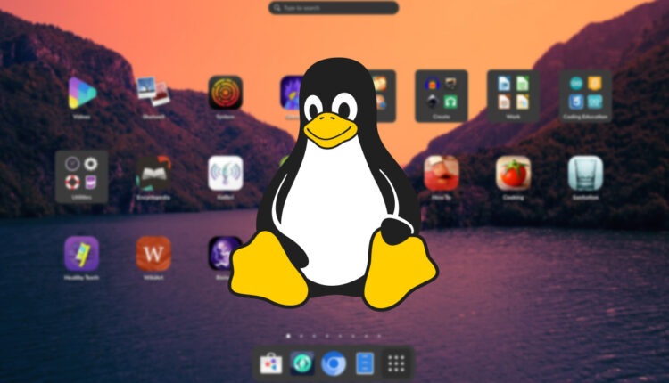This screenshot has width=669, height=383.
Task: Launch the Kolibri app
Action: [x=225, y=174]
